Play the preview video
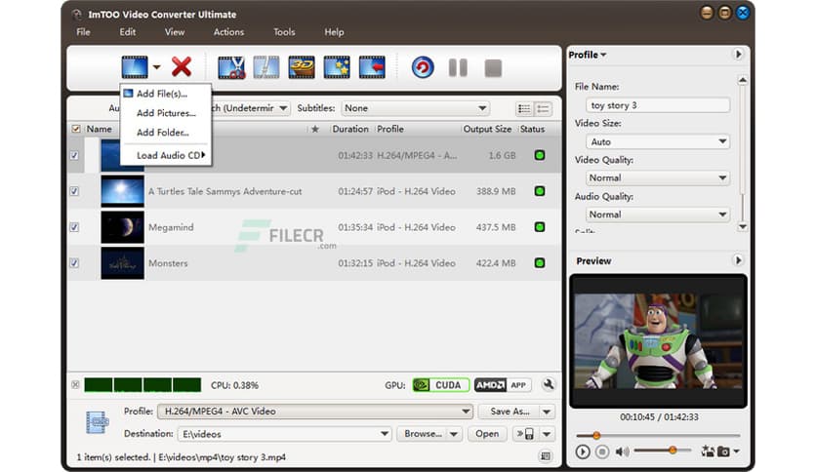816x472 pixels. click(x=583, y=452)
